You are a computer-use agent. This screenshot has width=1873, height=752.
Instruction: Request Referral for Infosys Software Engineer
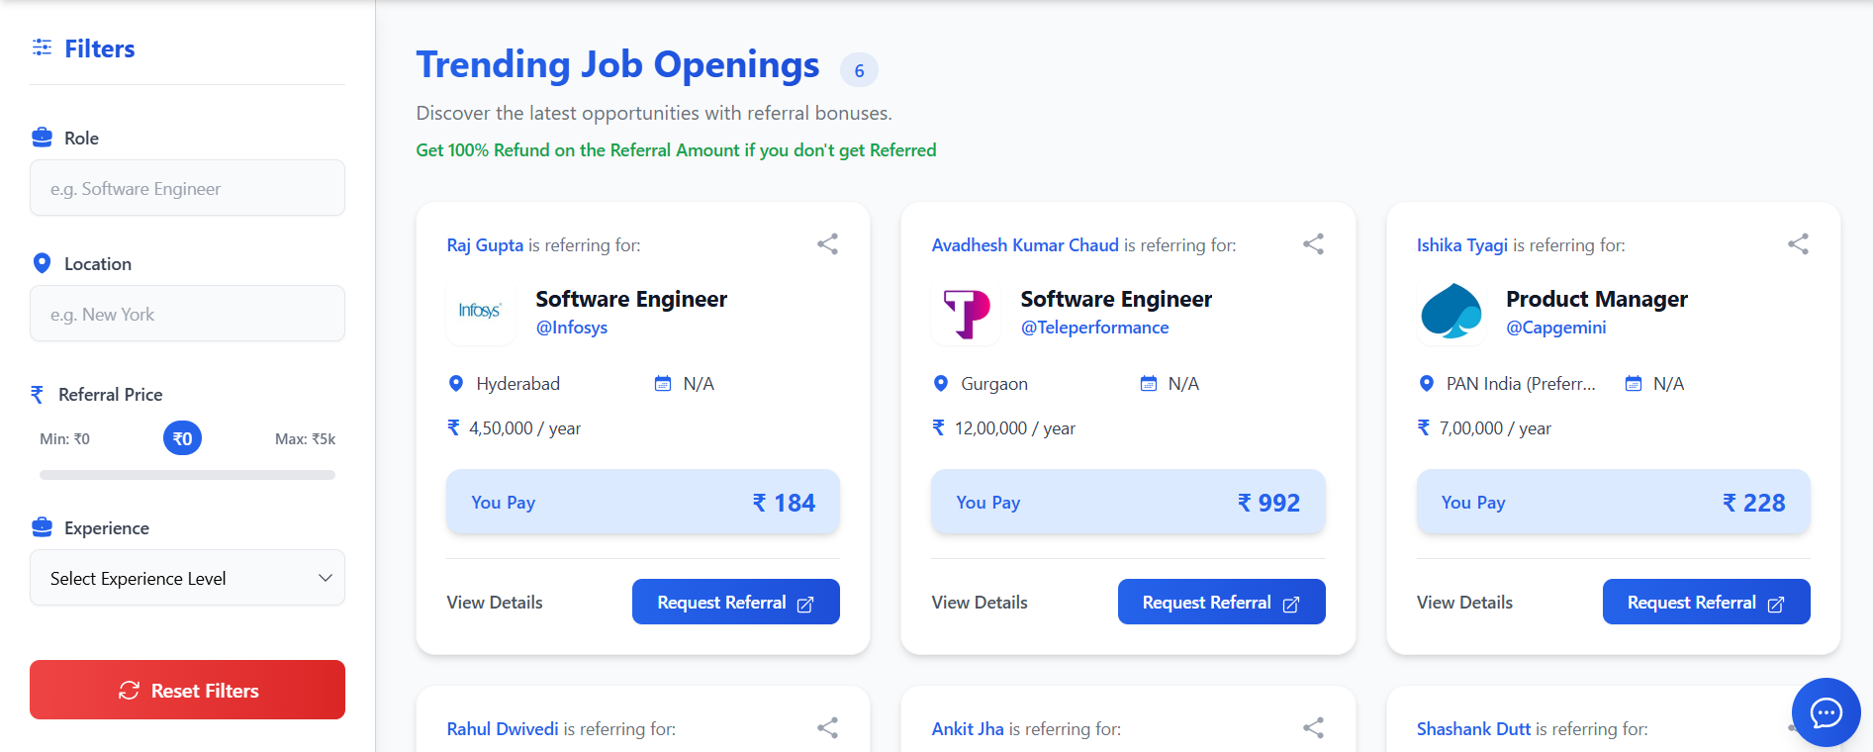click(735, 602)
